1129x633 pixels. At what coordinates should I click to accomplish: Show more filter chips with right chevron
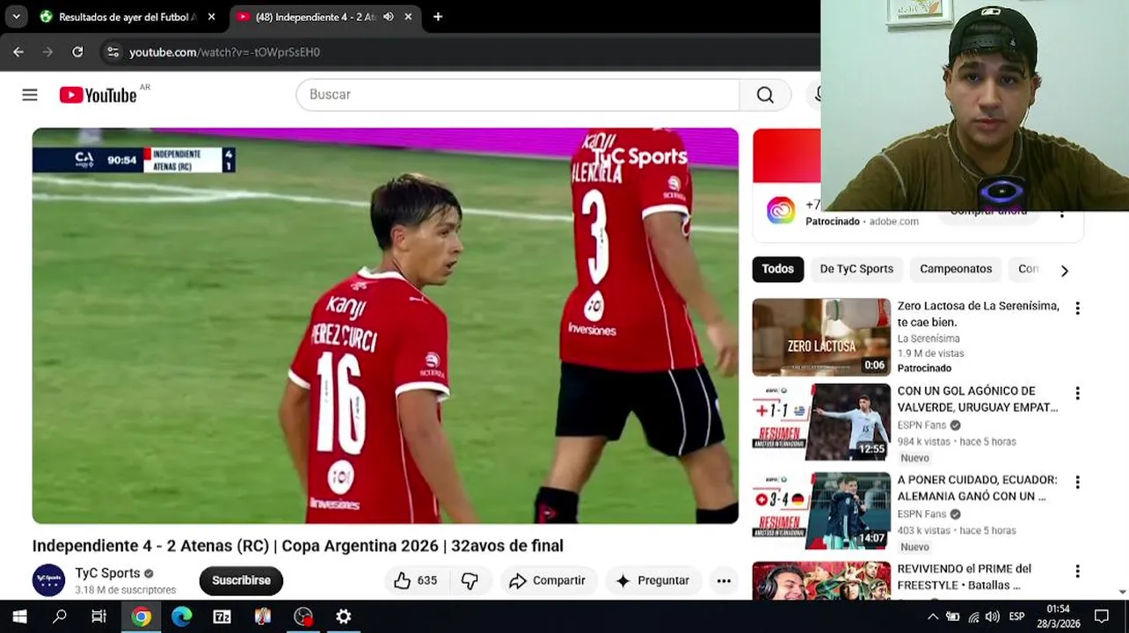1064,271
